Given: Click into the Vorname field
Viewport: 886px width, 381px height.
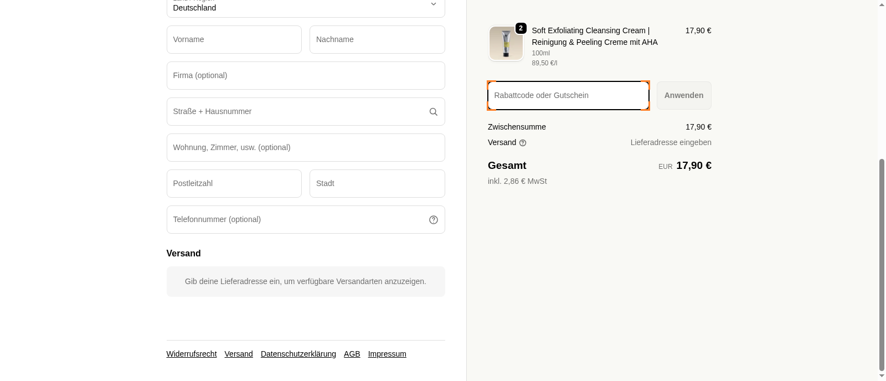Looking at the screenshot, I should (x=234, y=40).
